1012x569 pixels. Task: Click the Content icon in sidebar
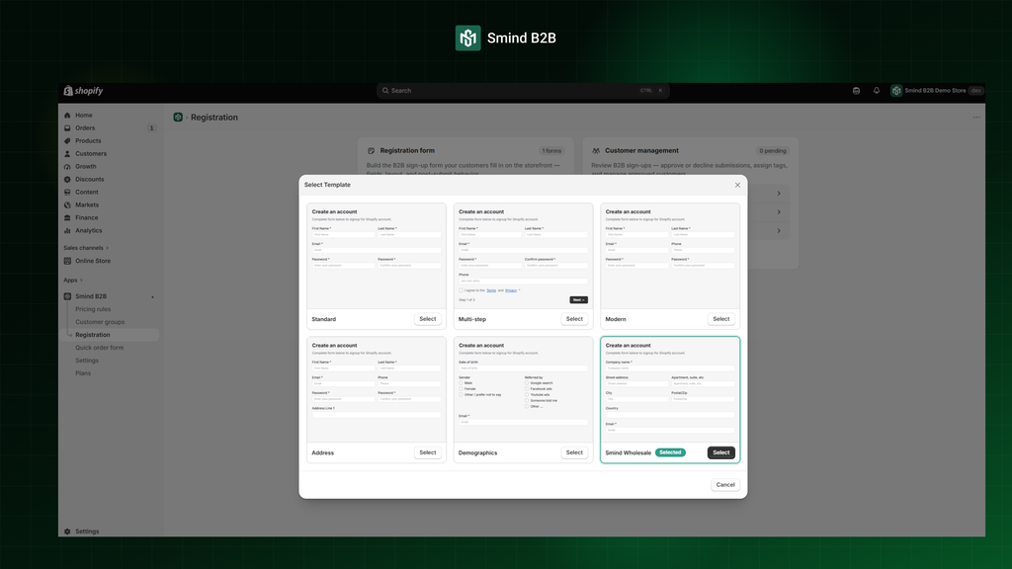(67, 193)
